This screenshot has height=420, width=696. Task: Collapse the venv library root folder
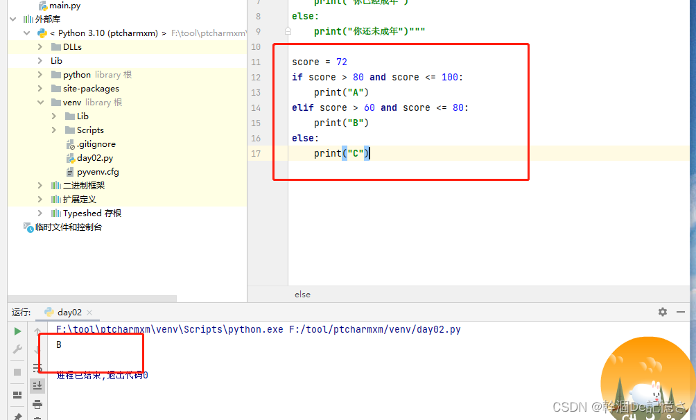[40, 102]
